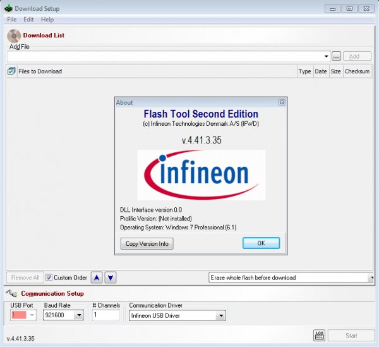379x347 pixels.
Task: Open the Communication Driver dropdown
Action: tap(221, 315)
